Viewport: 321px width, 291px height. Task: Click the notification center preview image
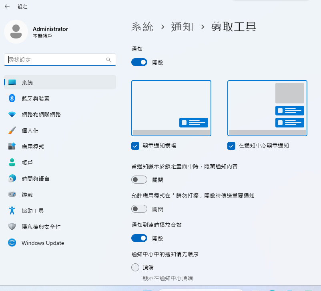point(267,108)
